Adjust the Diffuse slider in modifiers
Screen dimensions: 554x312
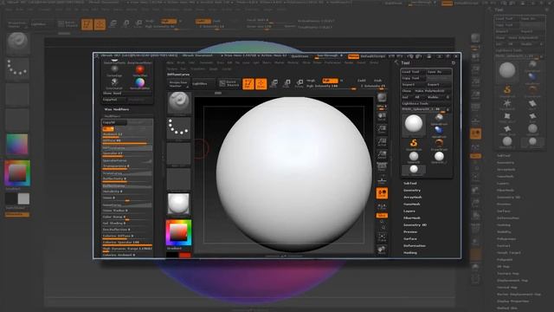[127, 141]
